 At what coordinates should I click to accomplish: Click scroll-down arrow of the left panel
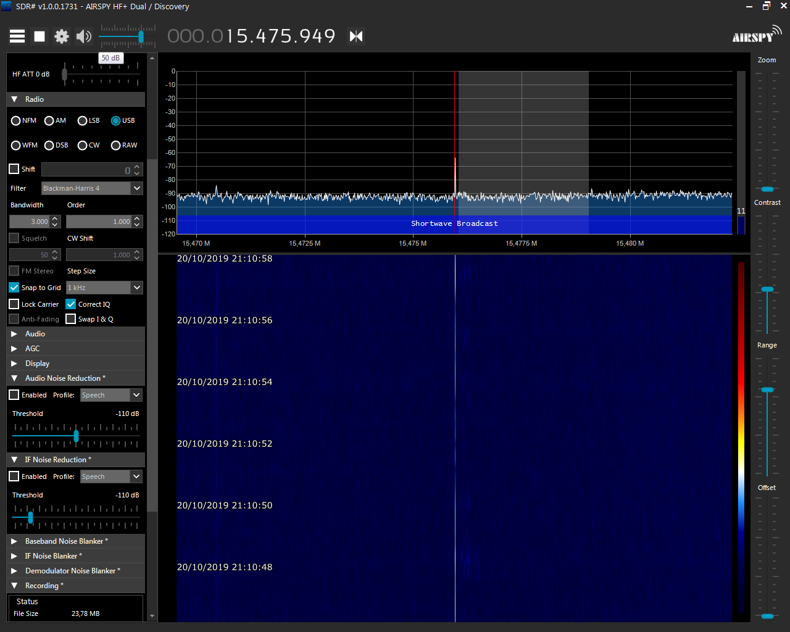tap(152, 616)
